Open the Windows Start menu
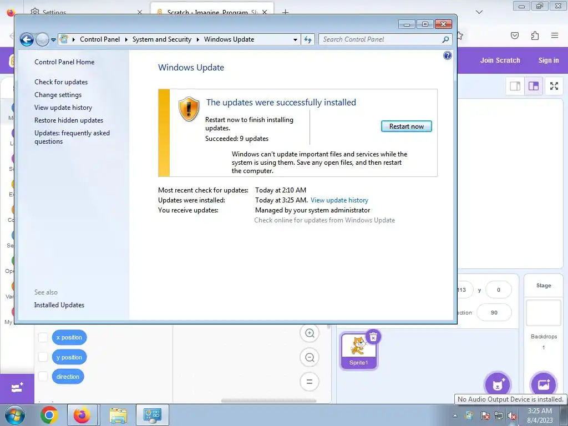This screenshot has height=426, width=568. coord(14,415)
